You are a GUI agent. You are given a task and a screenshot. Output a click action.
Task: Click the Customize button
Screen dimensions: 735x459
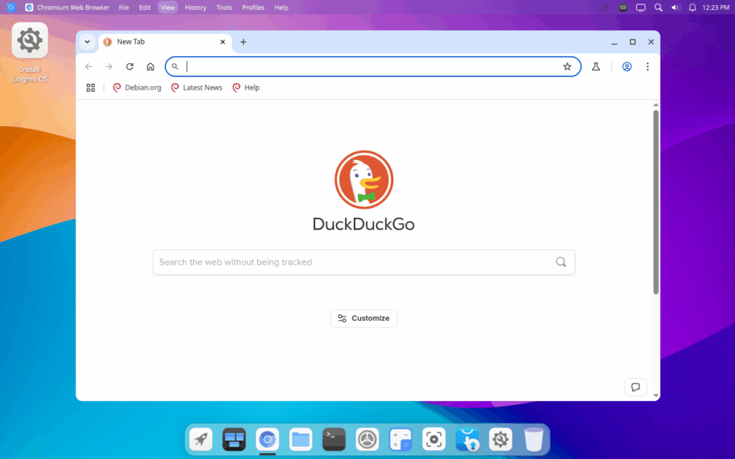(363, 318)
